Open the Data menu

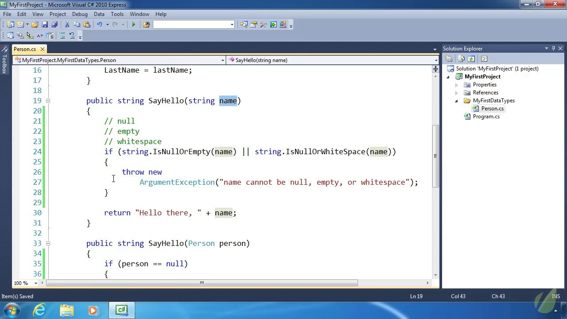pos(99,14)
